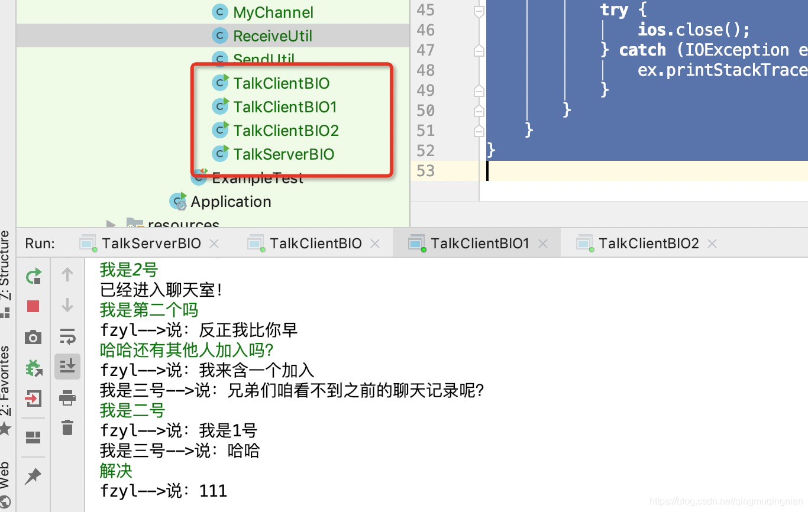Screen dimensions: 808x512
Task: Click the restore layout icon
Action: tap(33, 438)
